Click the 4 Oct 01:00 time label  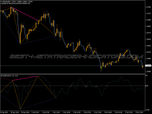(77, 112)
